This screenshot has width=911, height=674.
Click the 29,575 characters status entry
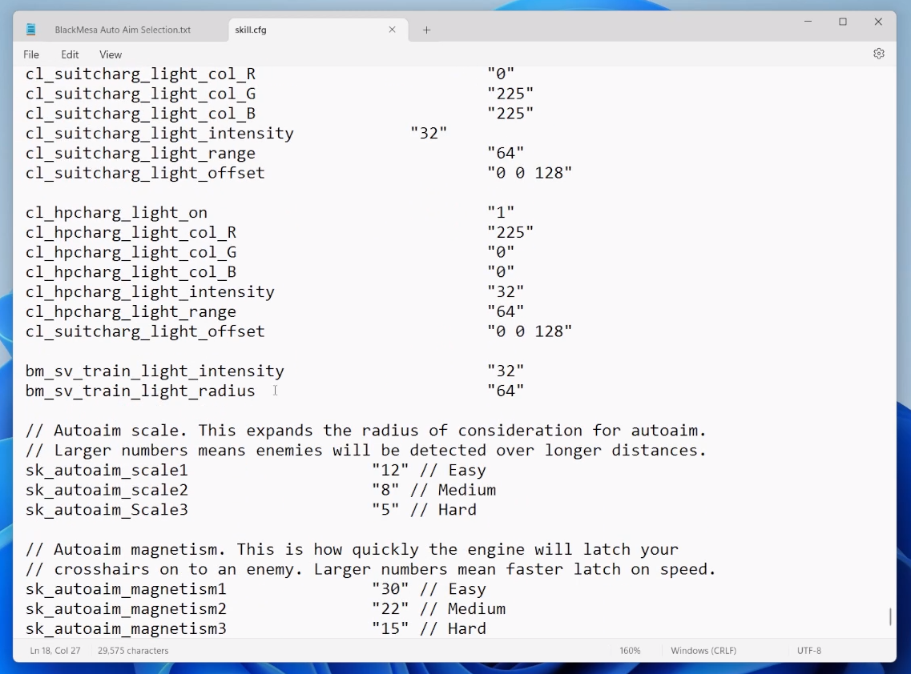tap(133, 651)
